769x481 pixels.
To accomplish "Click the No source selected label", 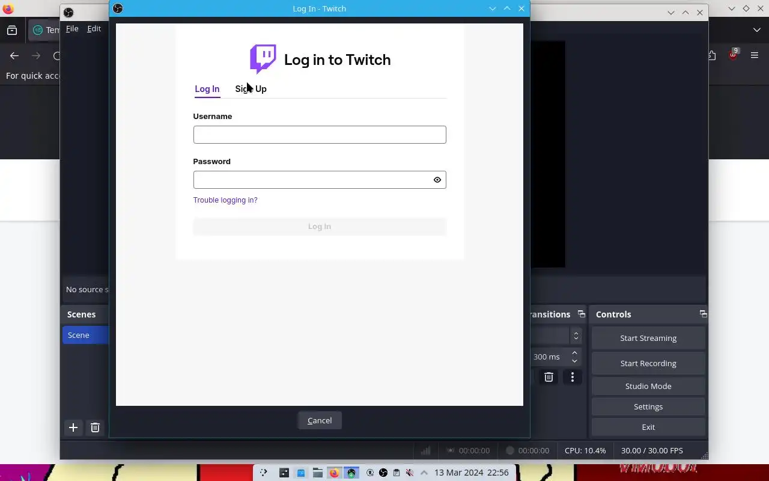I will pyautogui.click(x=87, y=289).
